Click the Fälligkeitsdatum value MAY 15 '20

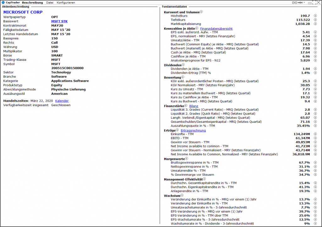pos(61,30)
